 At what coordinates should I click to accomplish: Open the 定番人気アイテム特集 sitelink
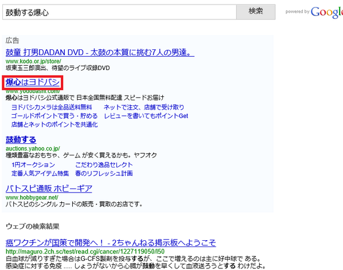pyautogui.click(x=40, y=173)
